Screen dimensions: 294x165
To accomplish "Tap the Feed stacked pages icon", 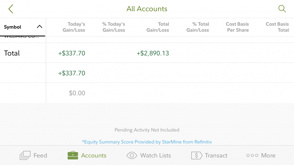I will coord(25,155).
